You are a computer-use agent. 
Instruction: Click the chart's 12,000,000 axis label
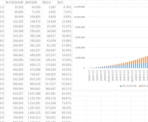[x=79, y=7]
